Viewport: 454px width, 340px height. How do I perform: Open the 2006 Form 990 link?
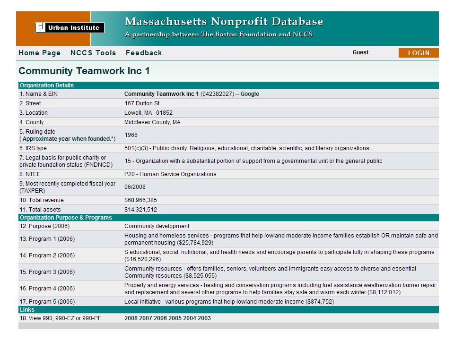point(160,318)
